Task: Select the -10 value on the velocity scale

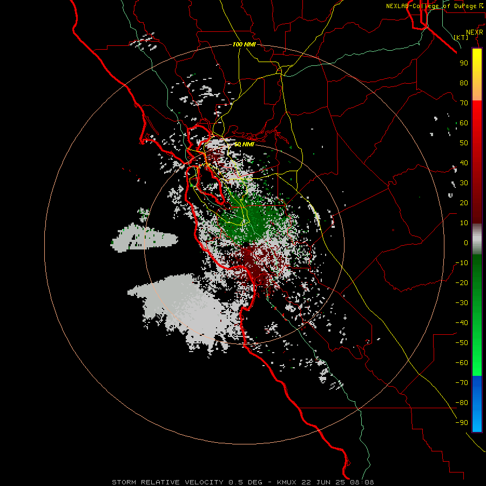Action: 462,263
